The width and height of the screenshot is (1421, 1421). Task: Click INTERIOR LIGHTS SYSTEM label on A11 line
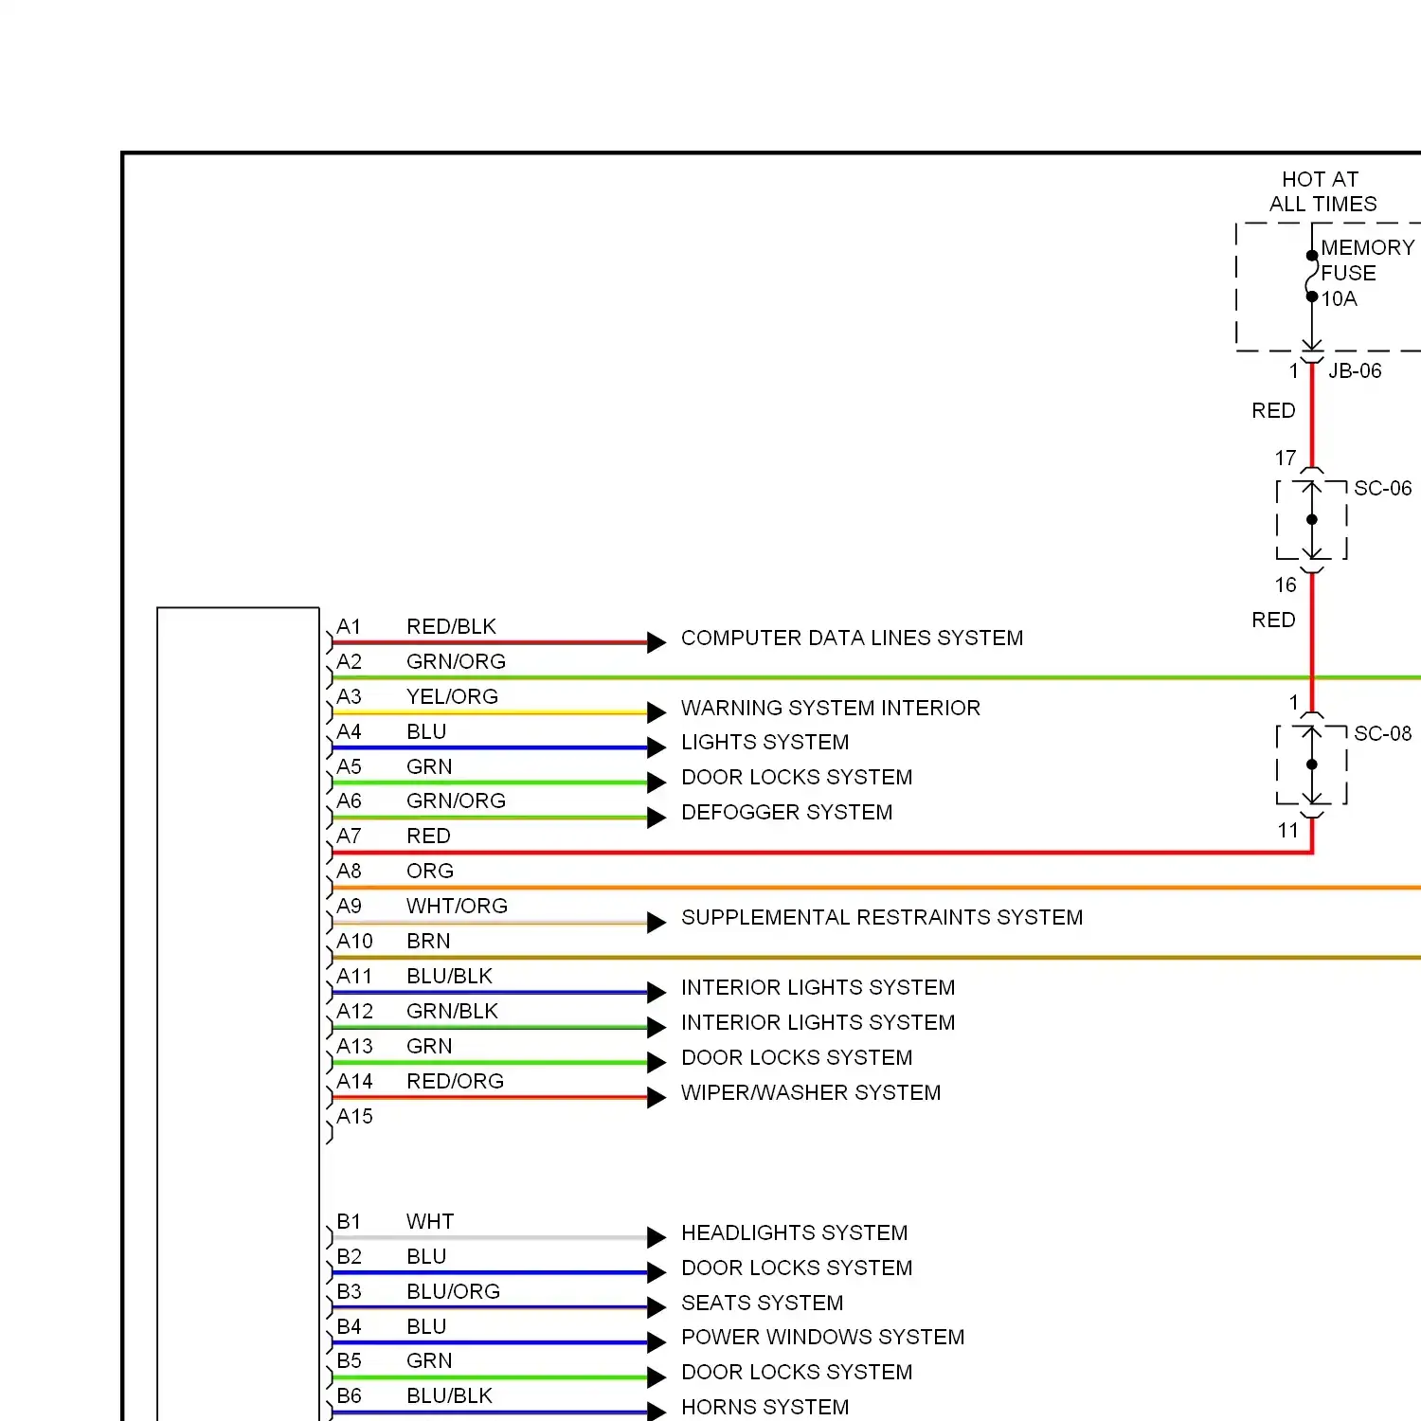(x=818, y=987)
